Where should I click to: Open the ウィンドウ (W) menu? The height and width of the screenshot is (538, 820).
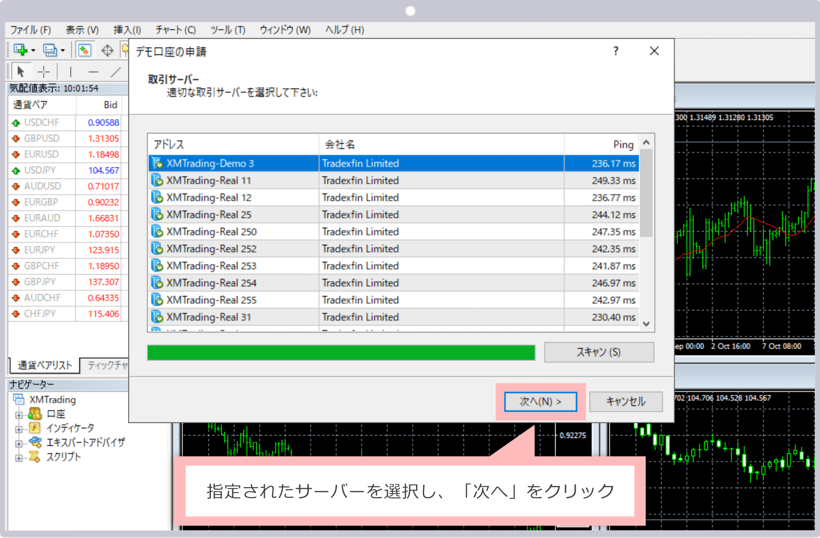pos(285,30)
